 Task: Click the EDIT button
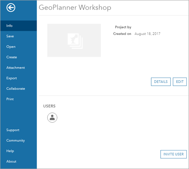[x=180, y=82]
